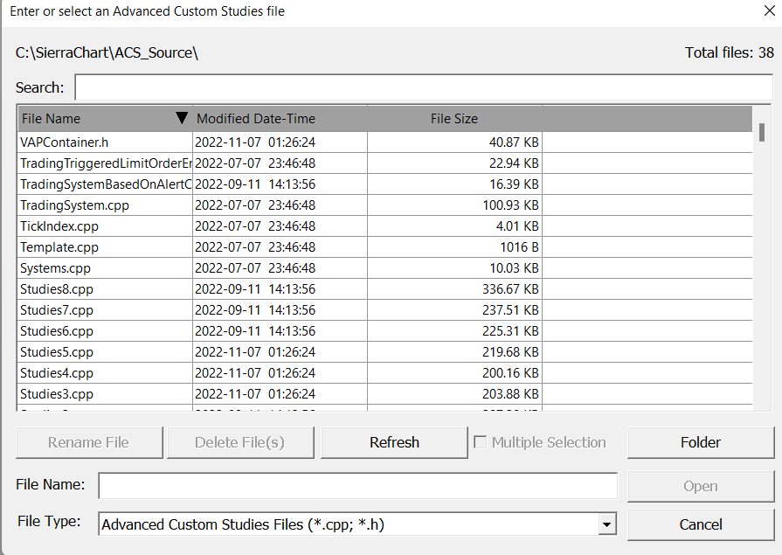
Task: Click the sort arrow in File Name header
Action: point(181,119)
